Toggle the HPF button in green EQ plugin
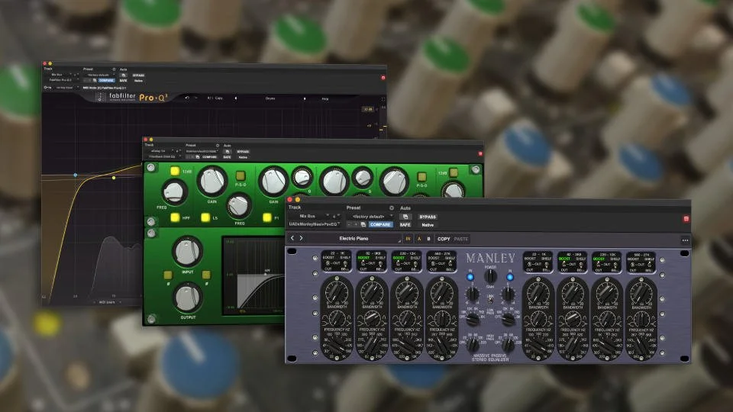 tap(175, 217)
